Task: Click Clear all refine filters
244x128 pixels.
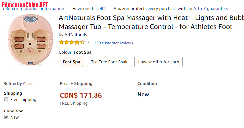Action: pyautogui.click(x=30, y=84)
